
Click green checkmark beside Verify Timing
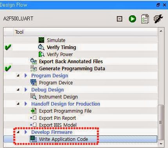coord(8,47)
